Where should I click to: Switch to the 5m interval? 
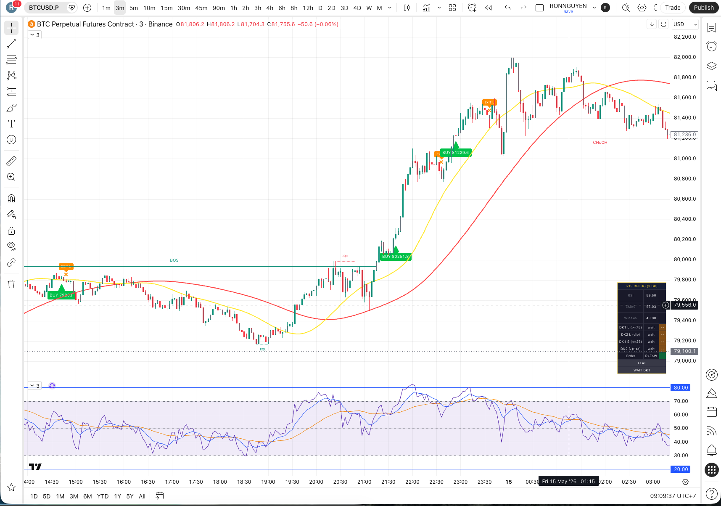(x=134, y=8)
